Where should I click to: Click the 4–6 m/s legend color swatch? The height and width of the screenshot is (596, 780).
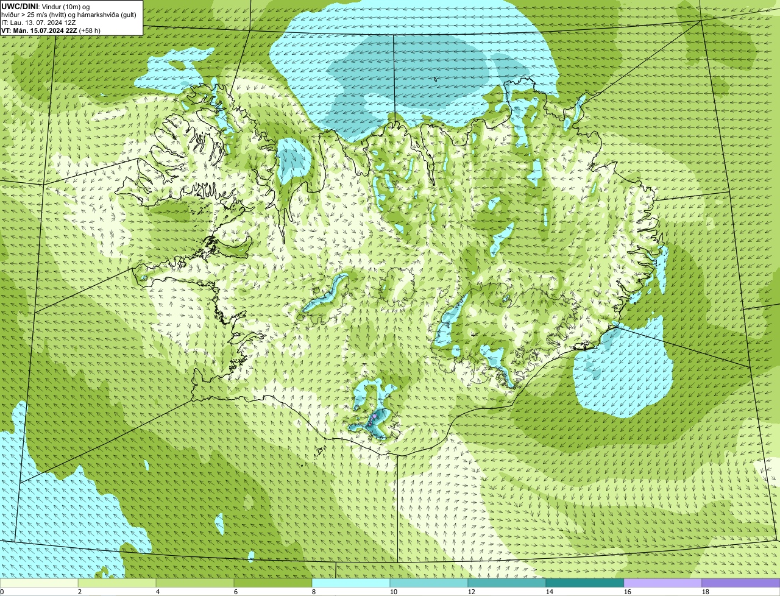(x=195, y=583)
